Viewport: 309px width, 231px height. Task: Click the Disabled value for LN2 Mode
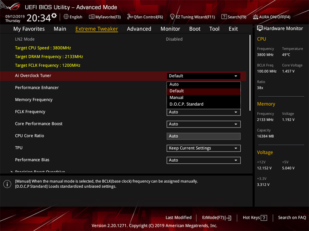click(174, 39)
